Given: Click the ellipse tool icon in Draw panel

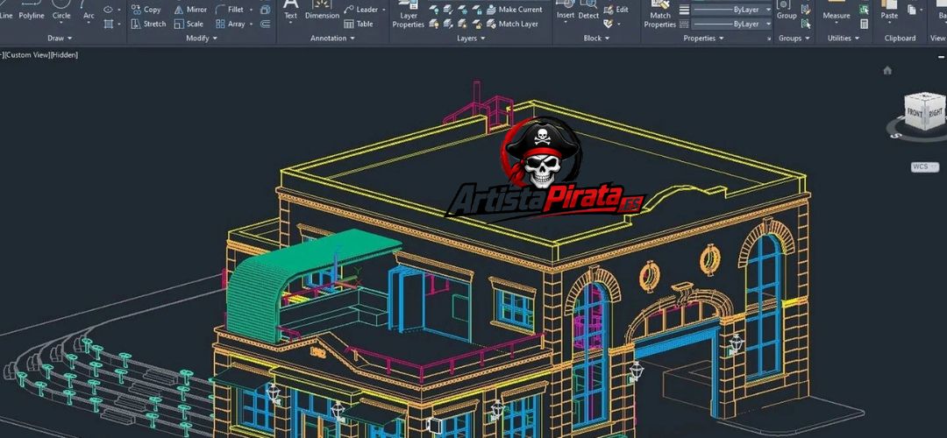Looking at the screenshot, I should click(108, 10).
